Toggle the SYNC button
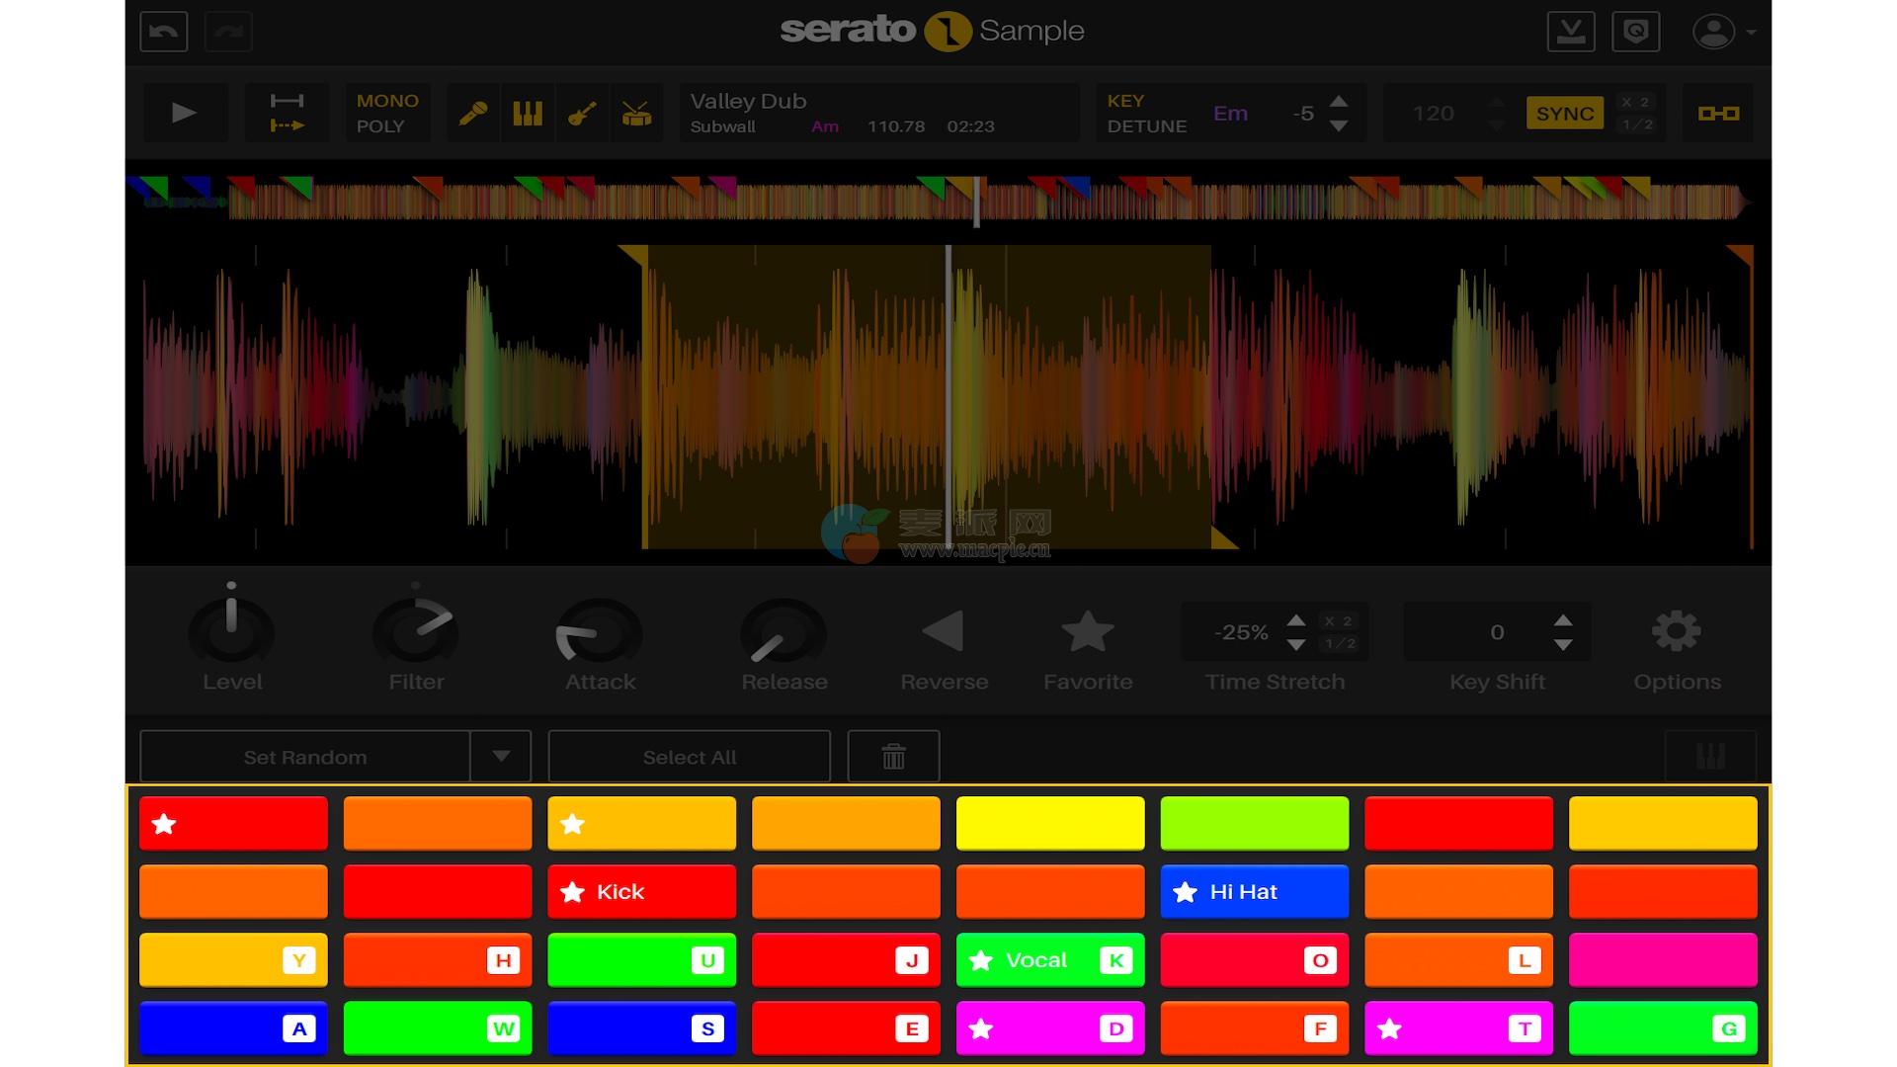 tap(1564, 114)
